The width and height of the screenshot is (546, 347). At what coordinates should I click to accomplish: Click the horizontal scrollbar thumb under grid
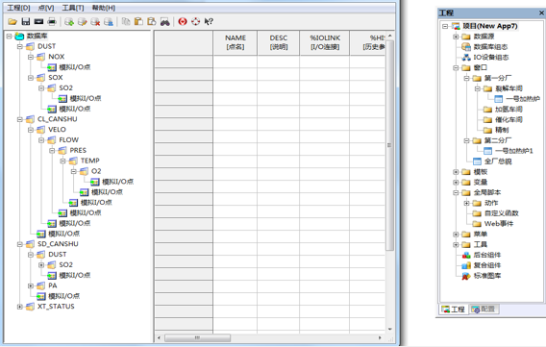197,337
